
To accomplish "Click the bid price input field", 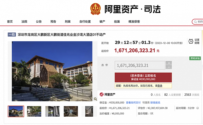I will 140,65.
